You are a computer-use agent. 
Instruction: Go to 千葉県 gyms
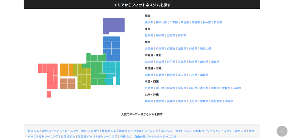174,22
